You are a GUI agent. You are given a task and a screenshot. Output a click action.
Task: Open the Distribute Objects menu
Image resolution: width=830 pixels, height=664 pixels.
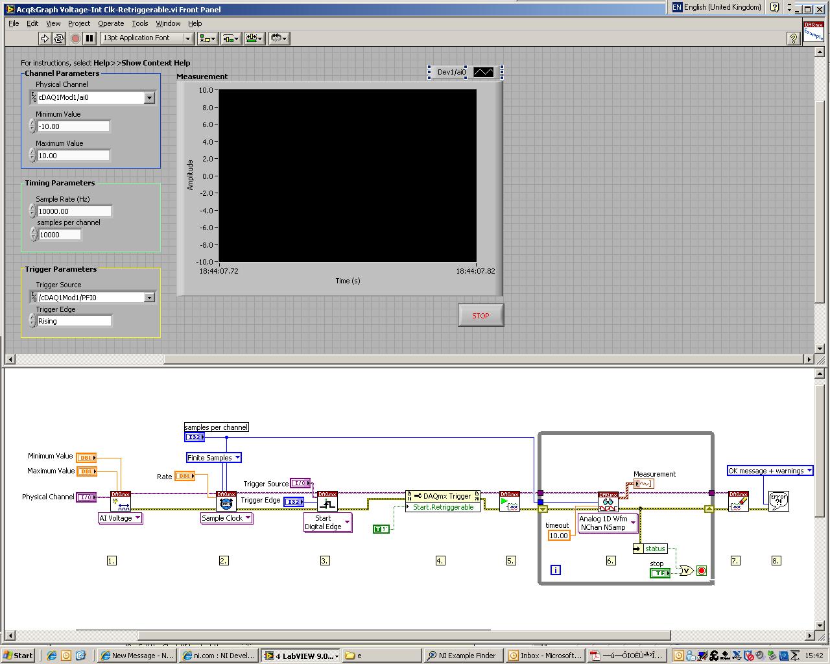[x=231, y=38]
